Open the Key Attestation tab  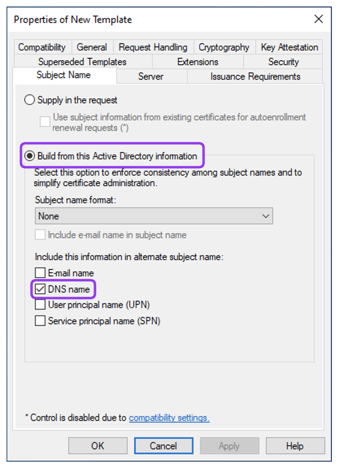(289, 47)
